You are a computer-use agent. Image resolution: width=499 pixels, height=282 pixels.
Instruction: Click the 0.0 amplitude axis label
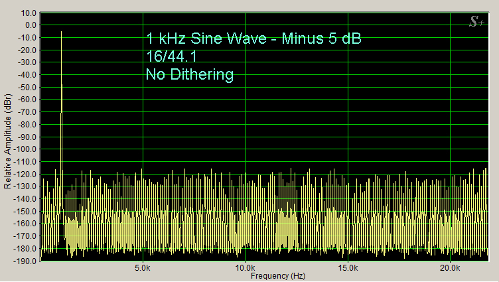[30, 25]
